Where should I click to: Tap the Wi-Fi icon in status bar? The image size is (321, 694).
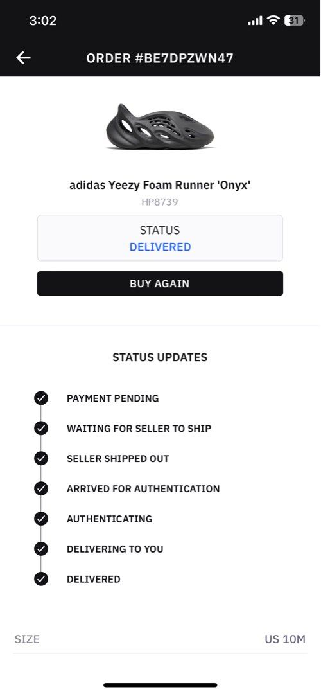tap(274, 21)
